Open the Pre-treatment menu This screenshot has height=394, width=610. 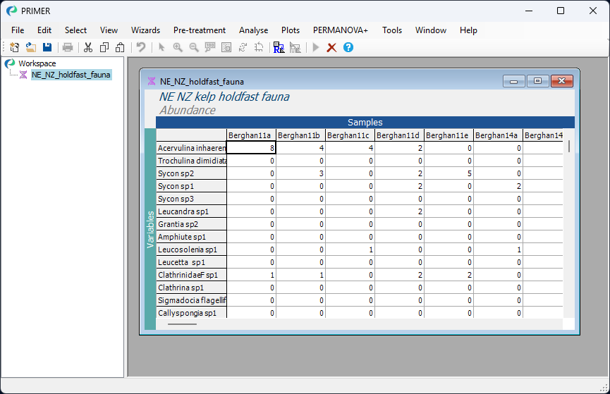[200, 30]
